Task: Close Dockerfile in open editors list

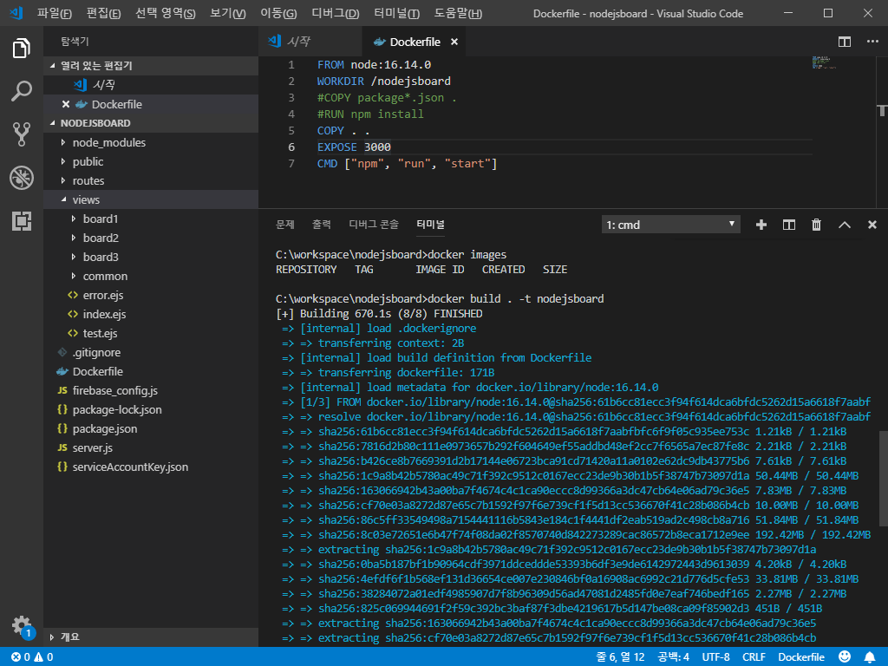Action: pos(66,104)
